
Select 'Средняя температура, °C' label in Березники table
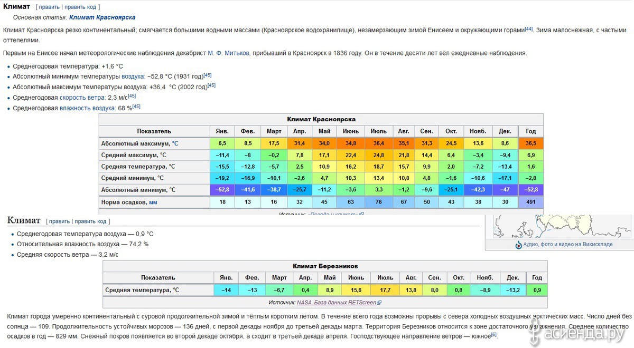click(x=142, y=290)
